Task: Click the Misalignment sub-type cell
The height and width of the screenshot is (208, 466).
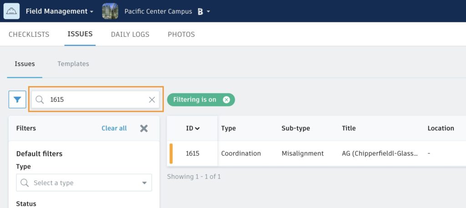Action: (303, 154)
